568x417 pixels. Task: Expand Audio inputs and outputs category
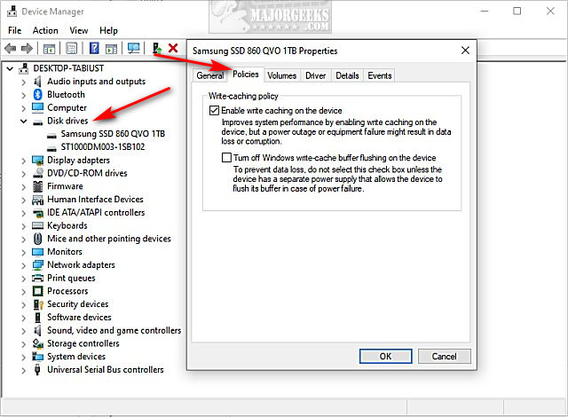click(24, 82)
